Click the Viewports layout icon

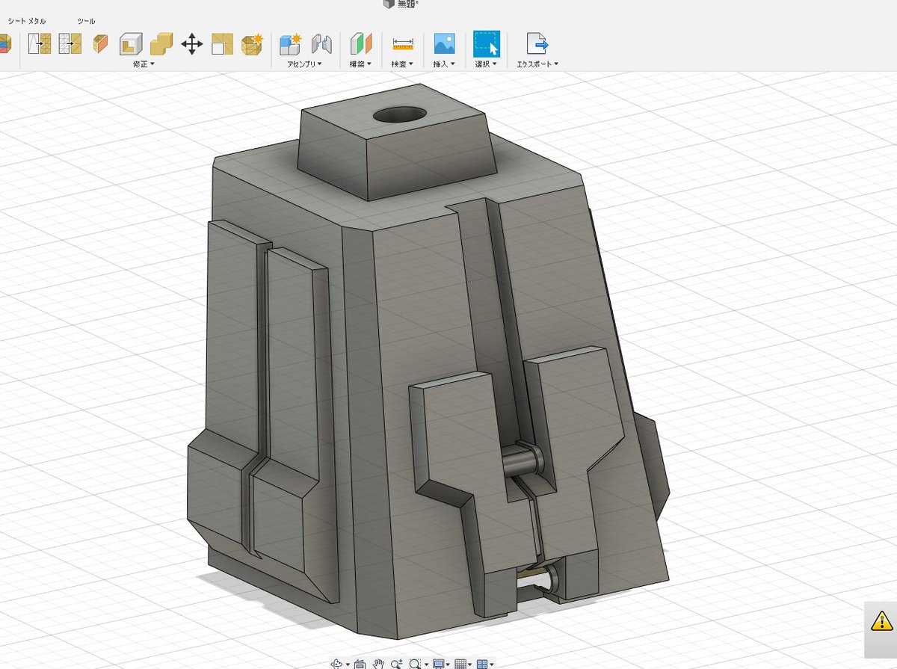482,663
